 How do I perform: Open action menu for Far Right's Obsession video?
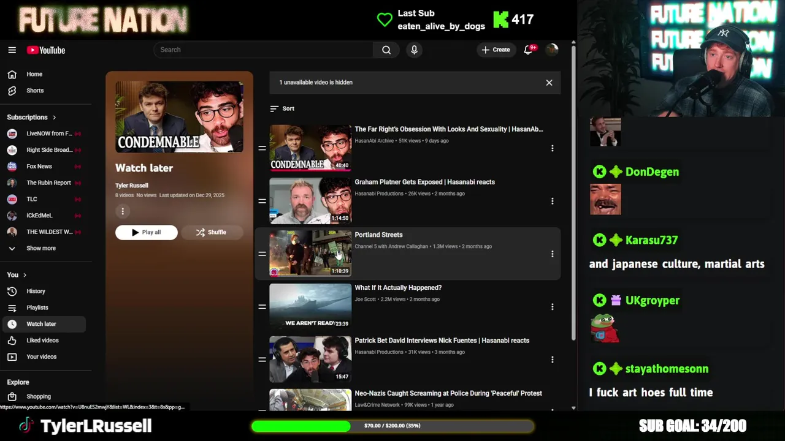(x=552, y=148)
